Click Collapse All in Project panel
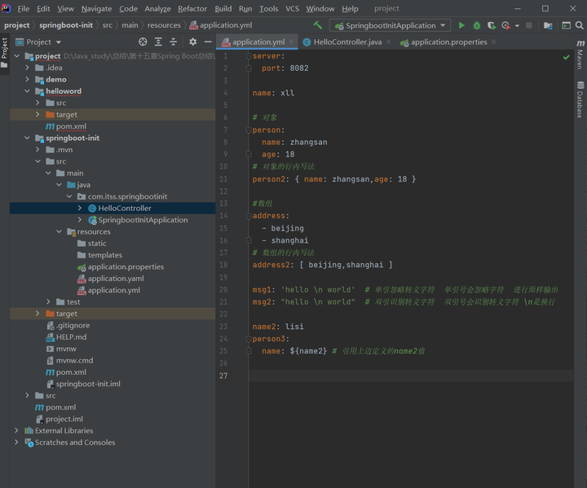The height and width of the screenshot is (488, 587). [x=173, y=42]
